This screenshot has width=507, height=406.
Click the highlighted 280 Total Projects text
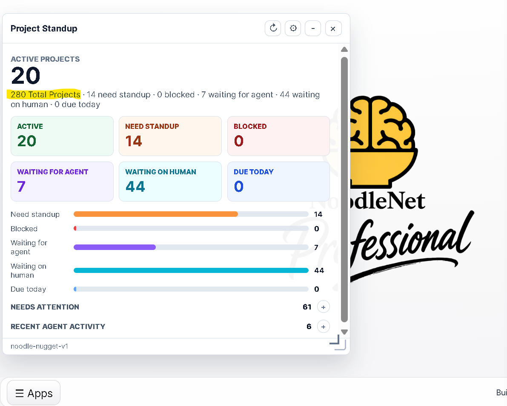click(x=45, y=94)
